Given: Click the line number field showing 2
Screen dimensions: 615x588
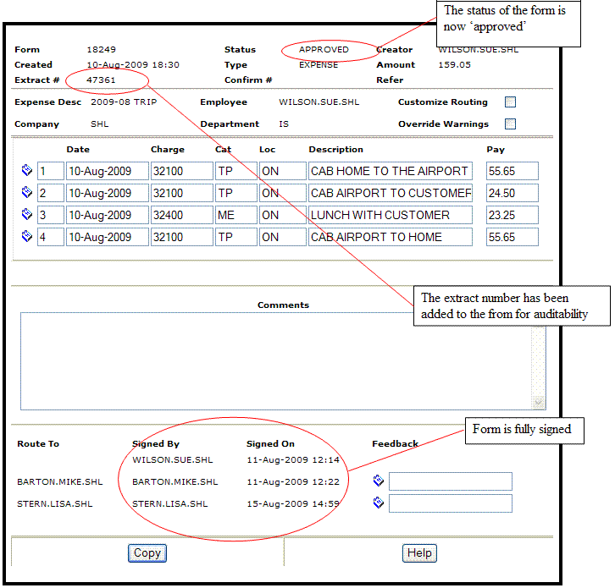Looking at the screenshot, I should click(51, 193).
